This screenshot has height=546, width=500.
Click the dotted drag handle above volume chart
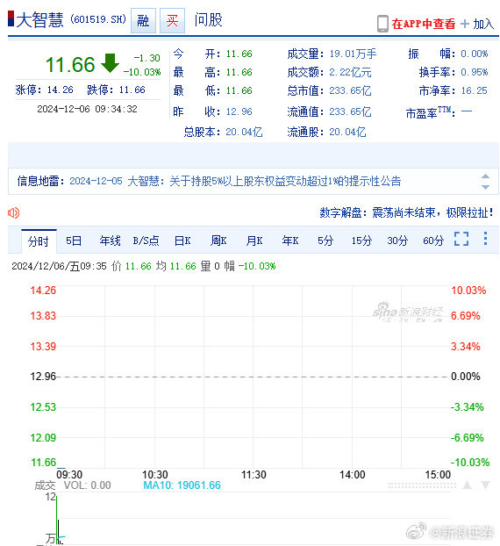(422, 485)
